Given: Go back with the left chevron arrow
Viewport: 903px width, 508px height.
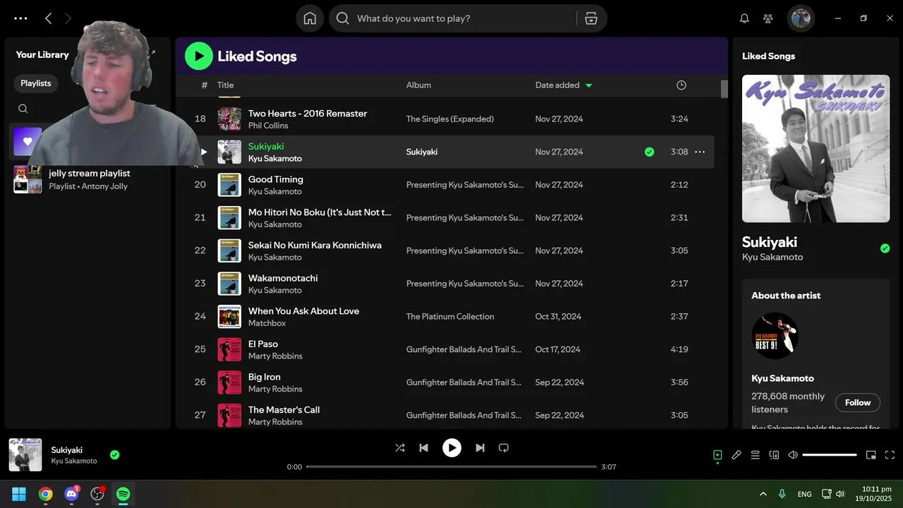Looking at the screenshot, I should point(48,18).
